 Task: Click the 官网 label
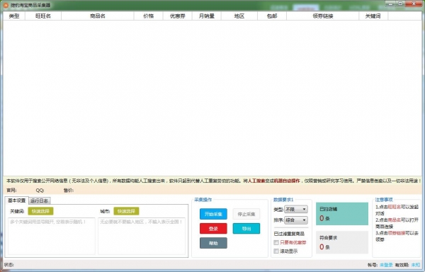[11, 191]
